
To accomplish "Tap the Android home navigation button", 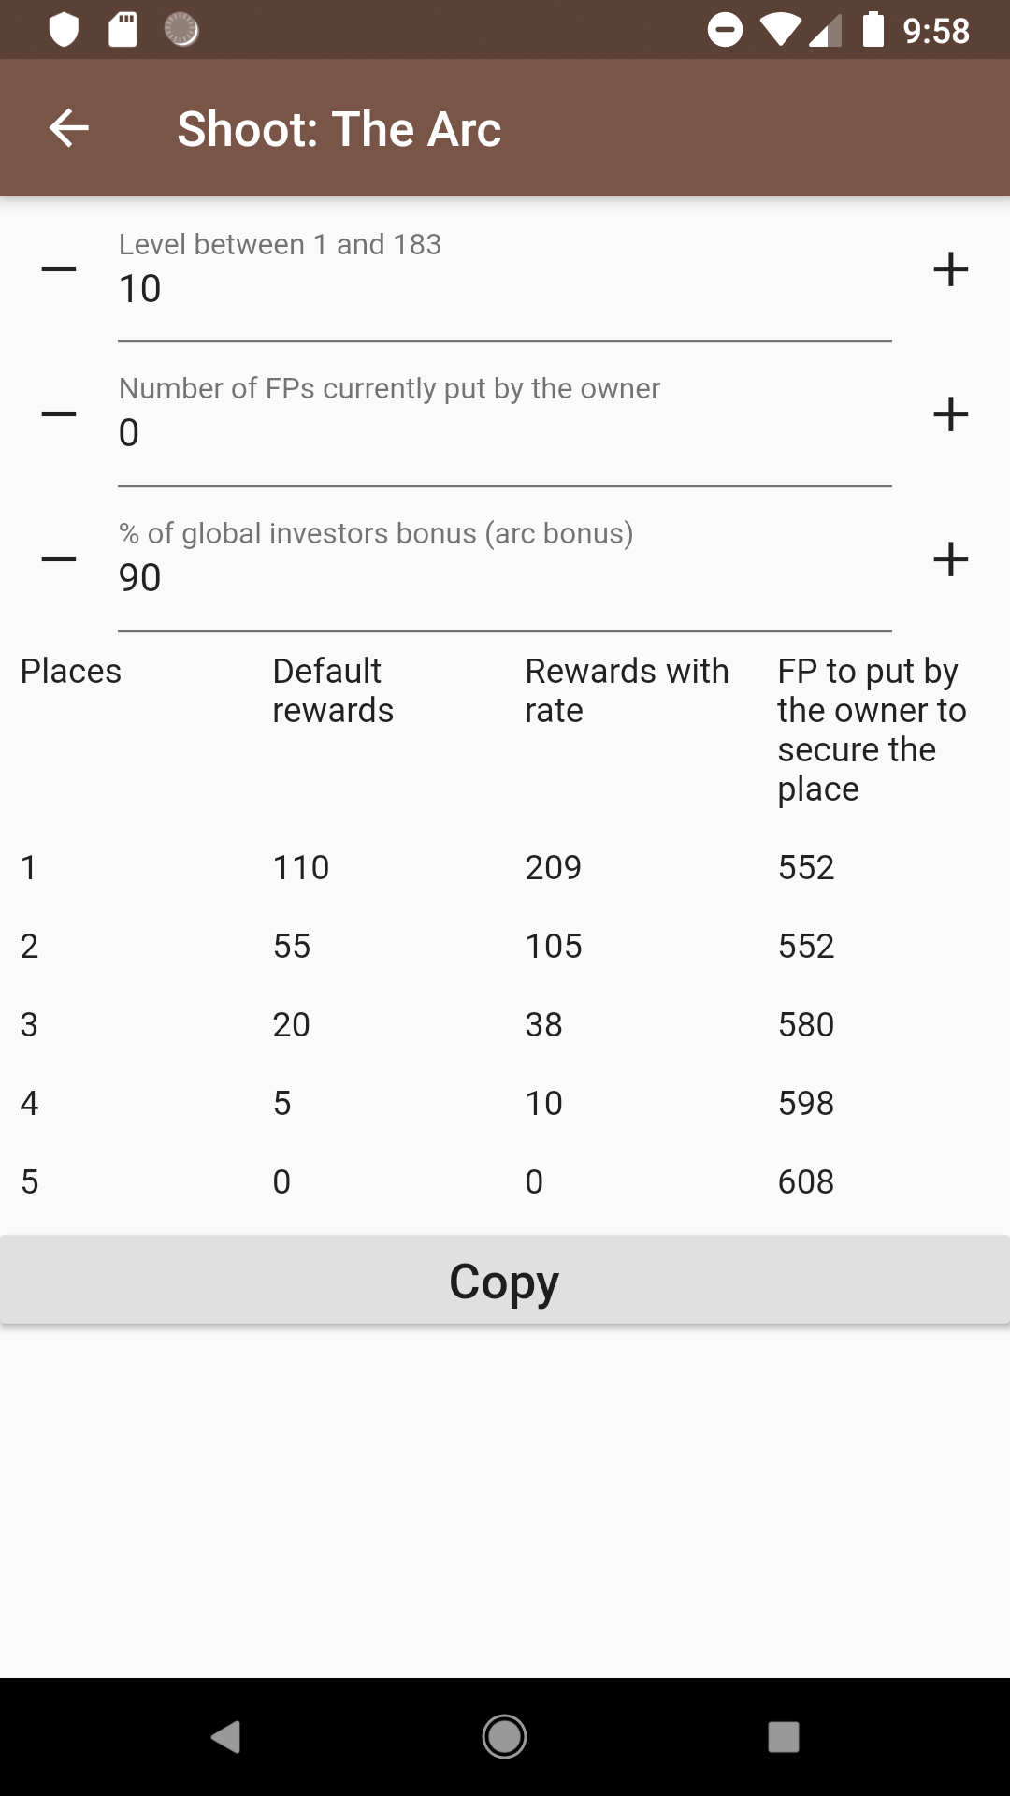I will pyautogui.click(x=504, y=1737).
